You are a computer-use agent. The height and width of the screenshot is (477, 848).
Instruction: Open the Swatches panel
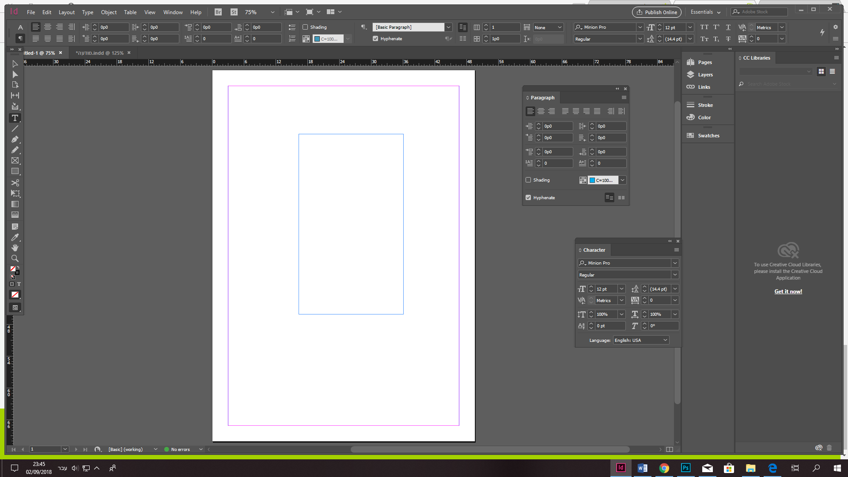point(708,136)
